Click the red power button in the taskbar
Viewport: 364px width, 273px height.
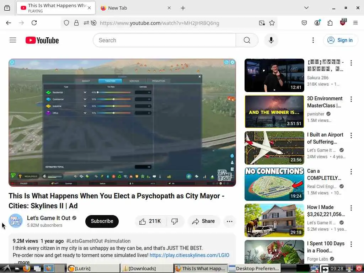click(359, 268)
